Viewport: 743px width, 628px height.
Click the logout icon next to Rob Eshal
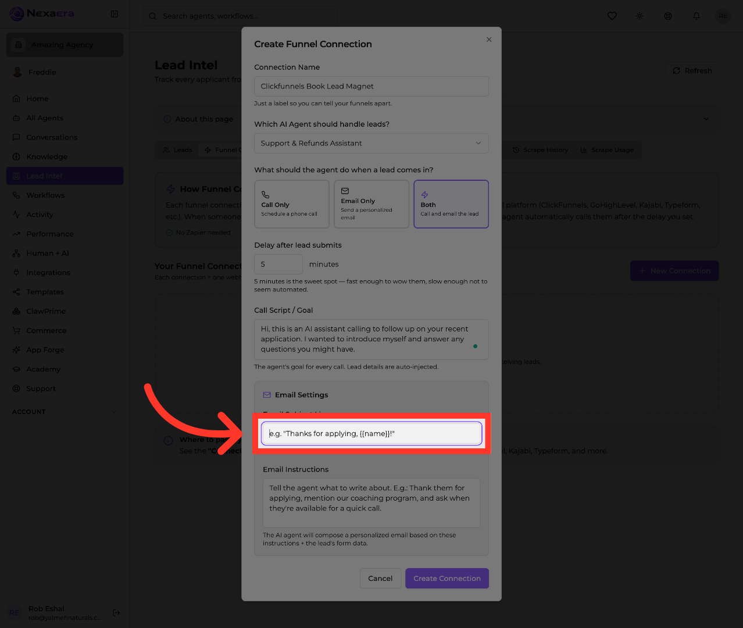tap(116, 612)
